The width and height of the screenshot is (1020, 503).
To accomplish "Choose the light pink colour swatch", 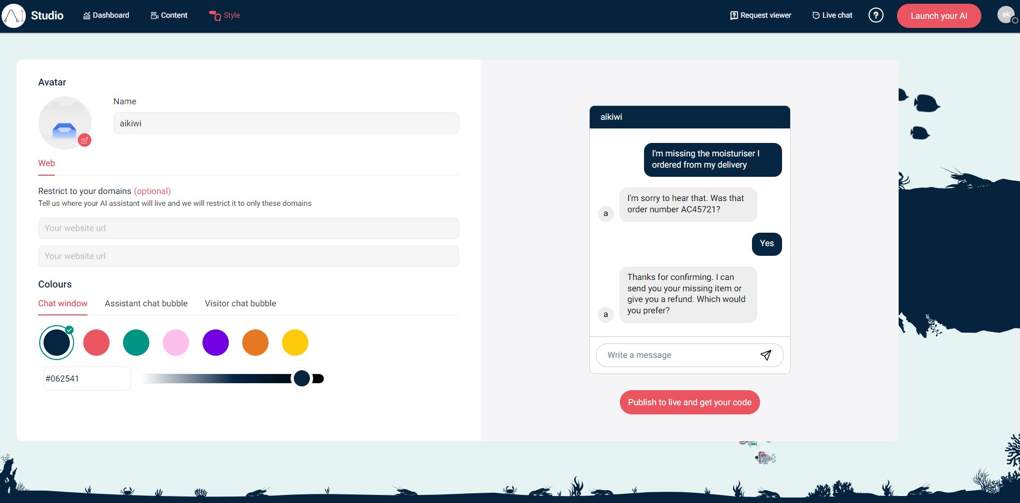I will coord(176,343).
